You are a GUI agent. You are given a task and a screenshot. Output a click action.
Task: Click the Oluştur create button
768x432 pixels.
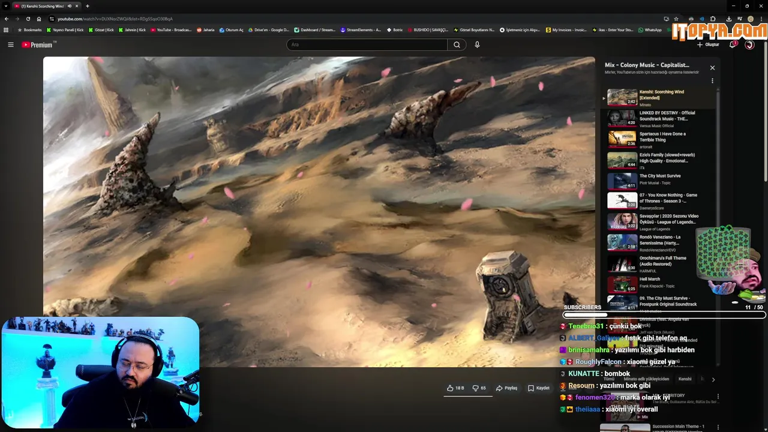pyautogui.click(x=708, y=44)
